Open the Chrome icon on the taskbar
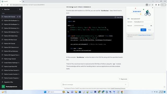Image resolution: width=167 pixels, height=94 pixels. coord(122,92)
